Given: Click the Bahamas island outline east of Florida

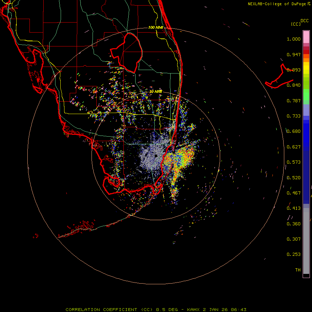Looking at the screenshot, I should click(x=279, y=77).
